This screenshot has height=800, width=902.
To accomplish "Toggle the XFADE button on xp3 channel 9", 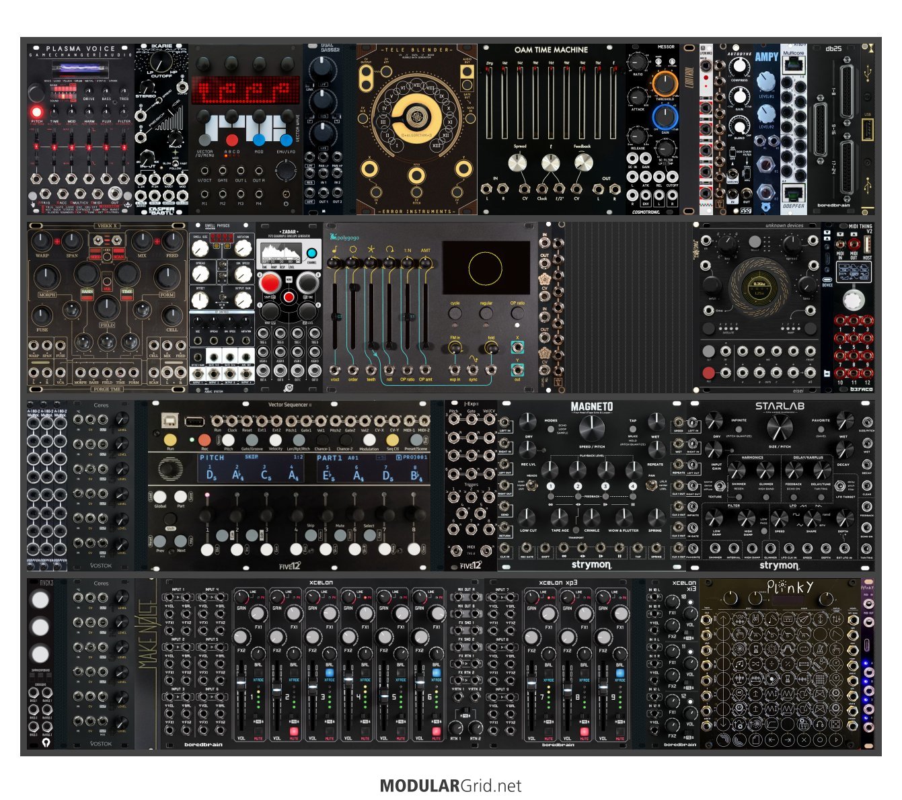I will tap(619, 672).
